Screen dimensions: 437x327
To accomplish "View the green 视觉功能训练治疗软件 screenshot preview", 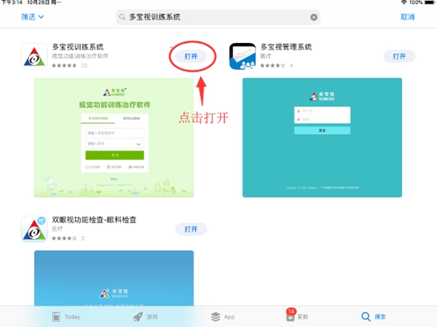I will pyautogui.click(x=114, y=138).
